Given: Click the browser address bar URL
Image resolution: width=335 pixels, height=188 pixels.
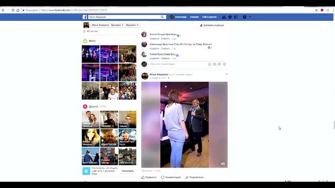Looking at the screenshot, I should (x=74, y=10).
